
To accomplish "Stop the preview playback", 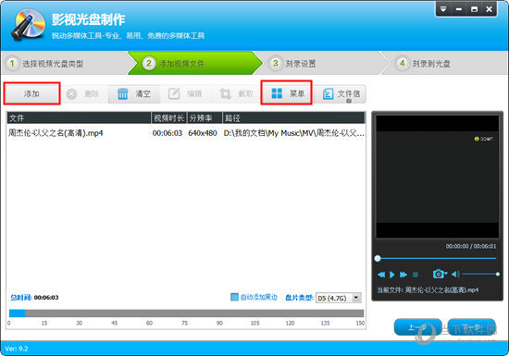I will (x=416, y=275).
